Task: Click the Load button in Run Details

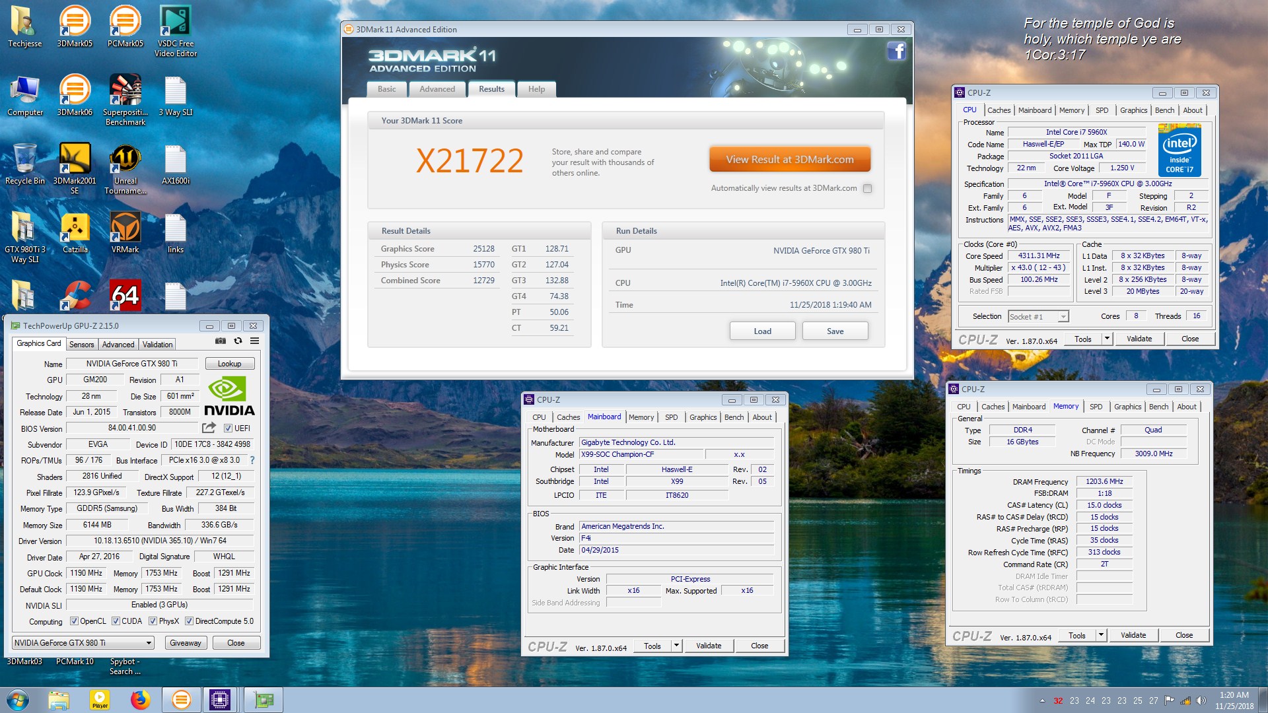Action: [762, 331]
